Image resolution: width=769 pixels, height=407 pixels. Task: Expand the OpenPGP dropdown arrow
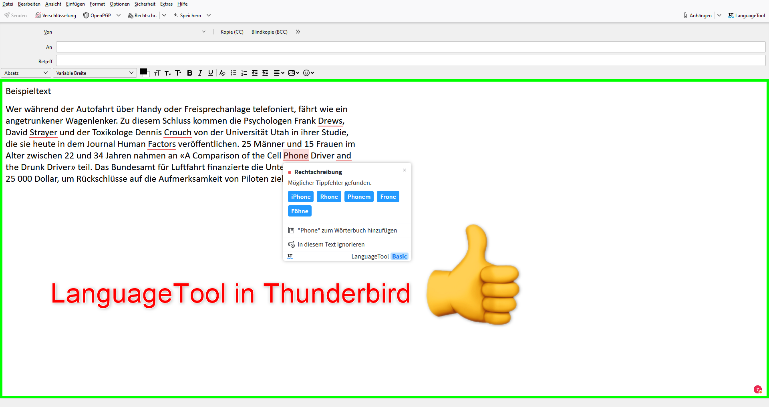(119, 16)
